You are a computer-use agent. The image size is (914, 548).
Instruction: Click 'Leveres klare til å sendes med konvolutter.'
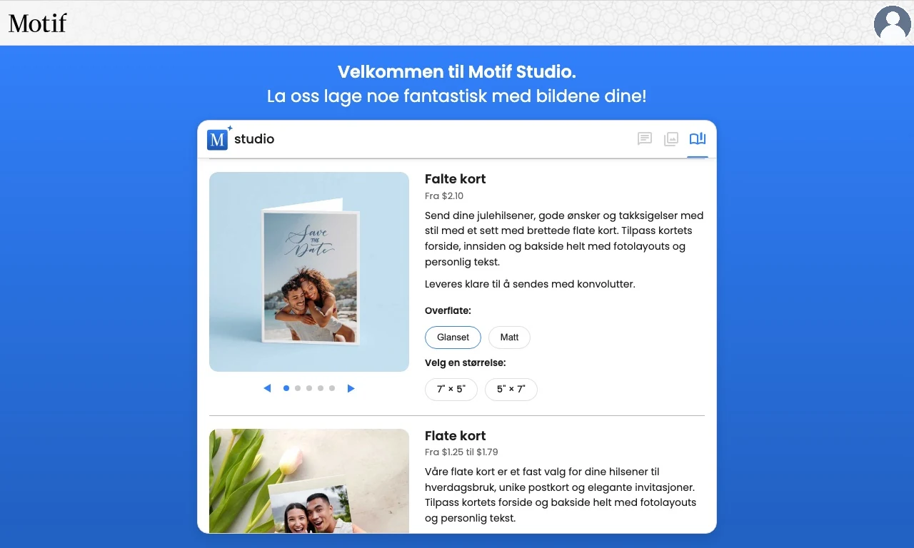click(530, 284)
